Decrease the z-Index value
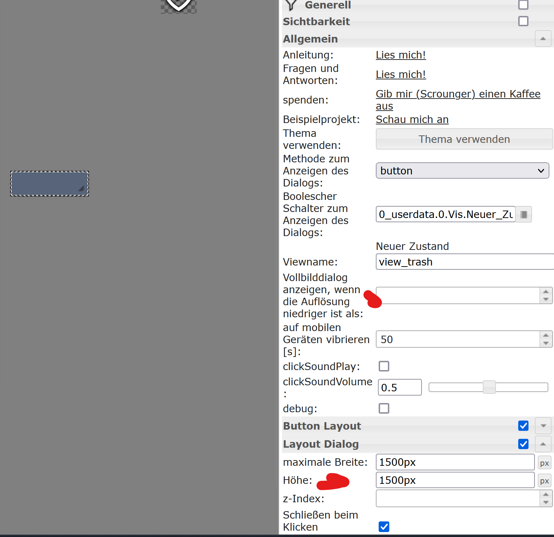Image resolution: width=554 pixels, height=537 pixels. click(x=546, y=503)
